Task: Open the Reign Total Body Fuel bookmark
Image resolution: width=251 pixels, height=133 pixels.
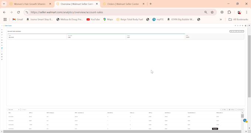Action: [130, 20]
